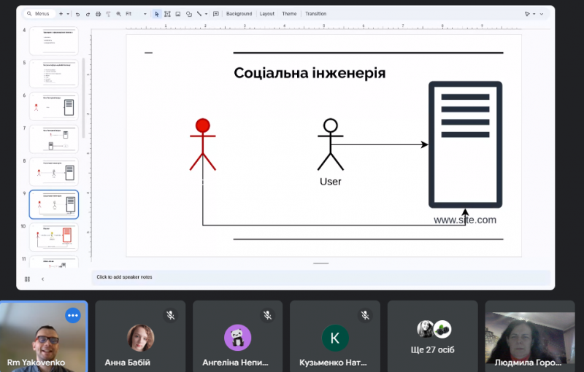The image size is (584, 372).
Task: Click Анна Бабій muted microphone icon
Action: tap(171, 315)
